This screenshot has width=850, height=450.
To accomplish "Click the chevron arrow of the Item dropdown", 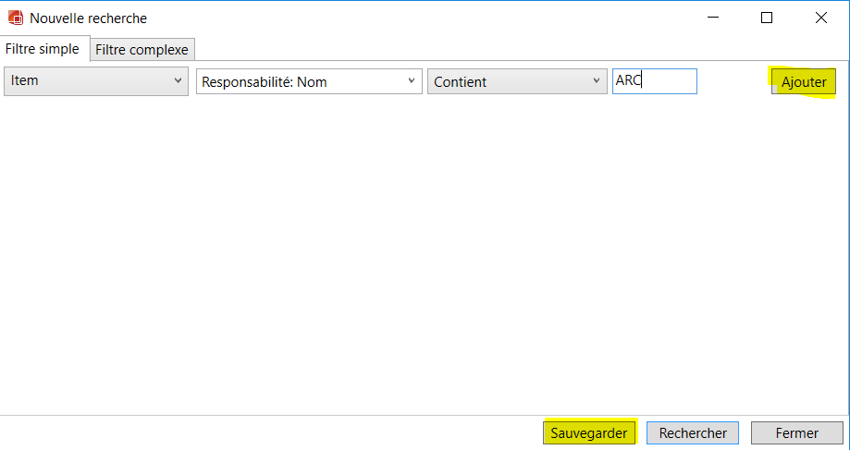I will point(179,81).
